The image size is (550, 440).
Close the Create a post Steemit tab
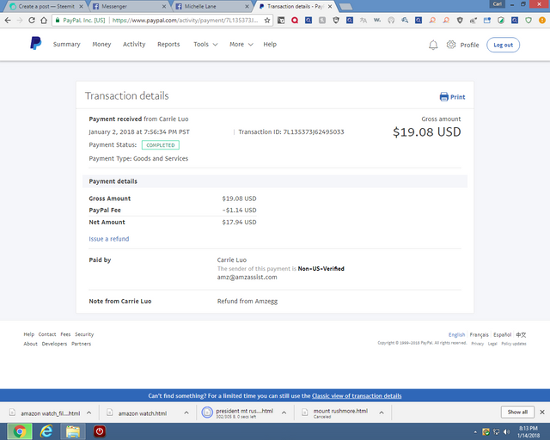click(81, 6)
